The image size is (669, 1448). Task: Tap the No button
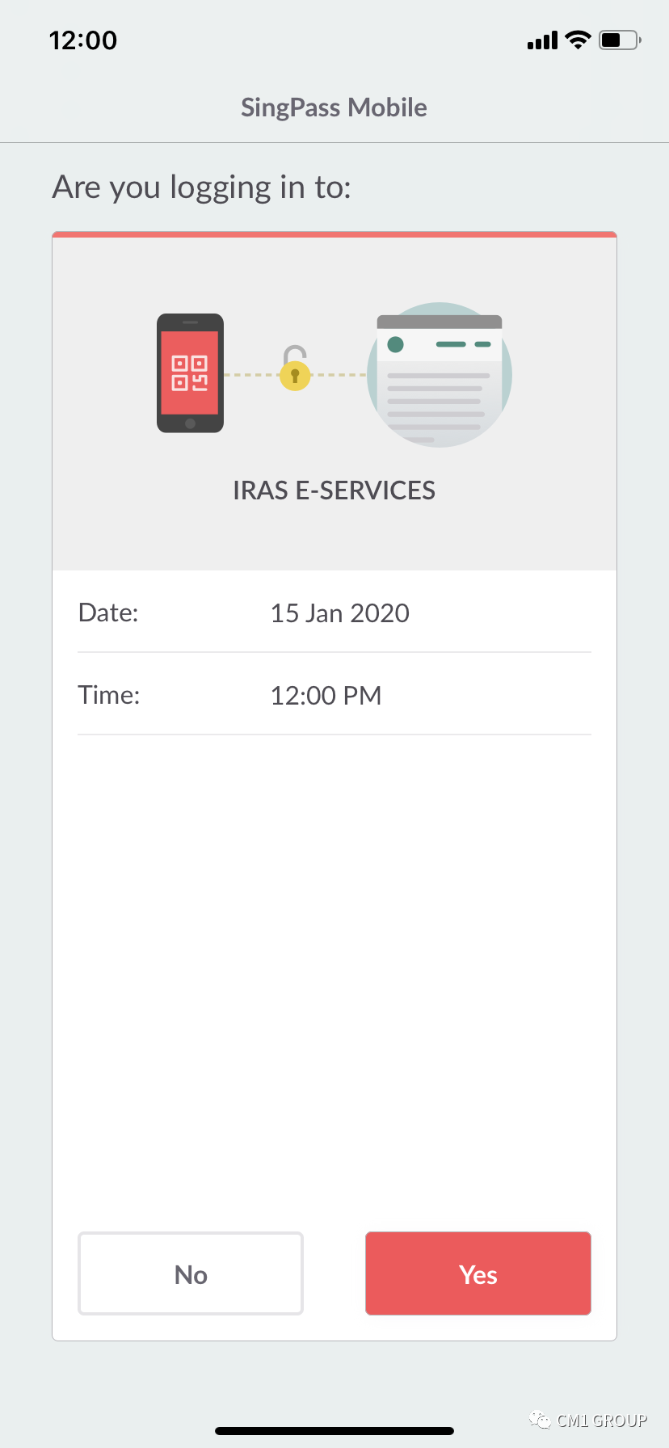tap(191, 1273)
